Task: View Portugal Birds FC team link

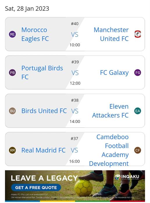Action: (x=42, y=72)
